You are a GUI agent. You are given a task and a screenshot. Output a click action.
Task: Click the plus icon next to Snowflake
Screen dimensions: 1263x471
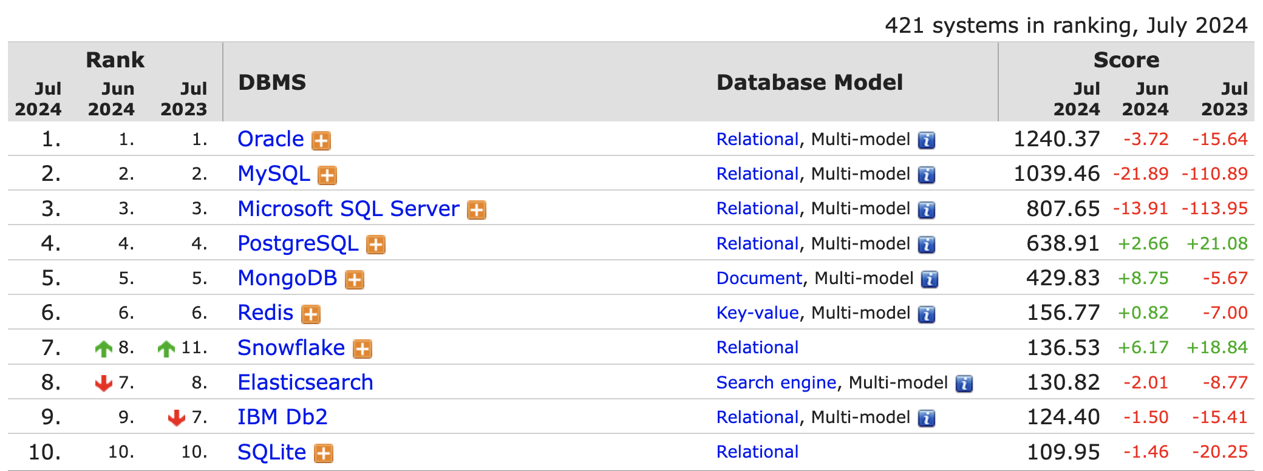click(363, 349)
